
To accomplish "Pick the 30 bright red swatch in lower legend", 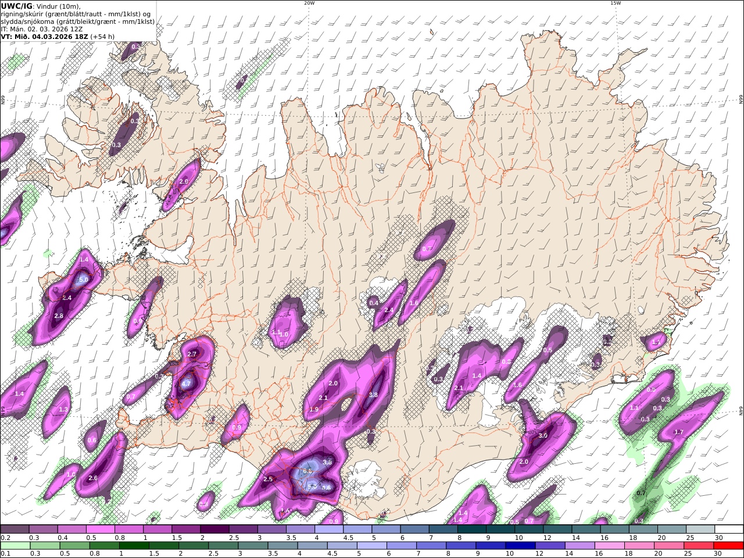I will point(728,546).
